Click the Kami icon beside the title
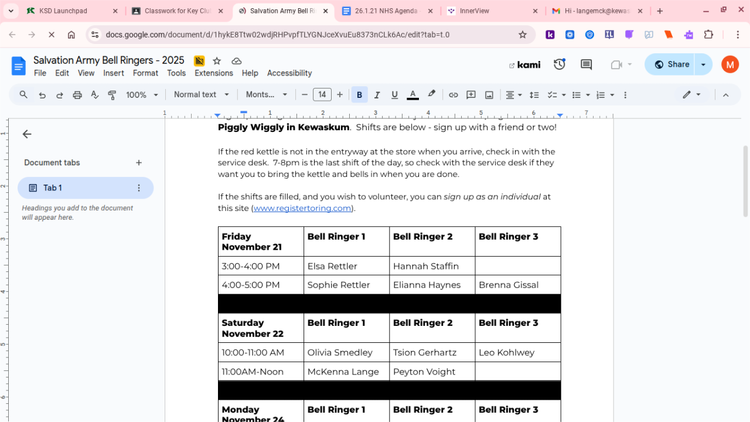 pyautogui.click(x=199, y=61)
